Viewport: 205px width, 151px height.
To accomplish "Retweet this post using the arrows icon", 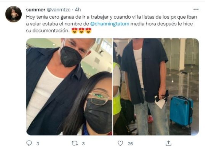I will (x=75, y=143).
